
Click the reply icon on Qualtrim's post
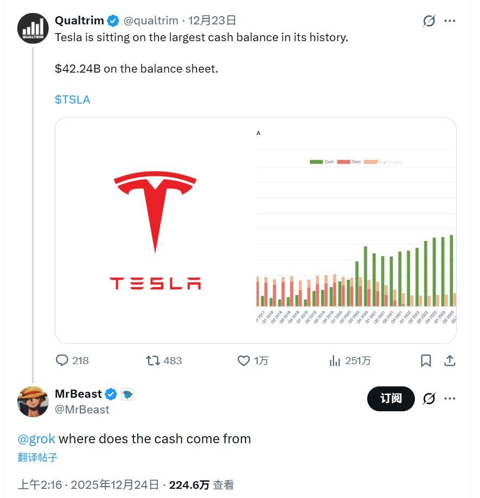[x=63, y=360]
